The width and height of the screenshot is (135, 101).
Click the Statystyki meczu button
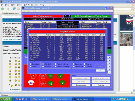(x=81, y=85)
